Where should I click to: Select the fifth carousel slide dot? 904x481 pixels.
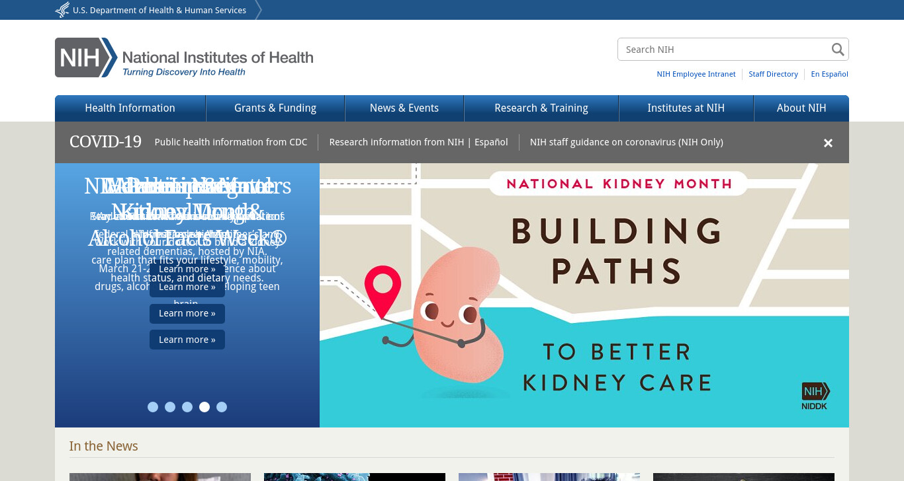[x=222, y=407]
